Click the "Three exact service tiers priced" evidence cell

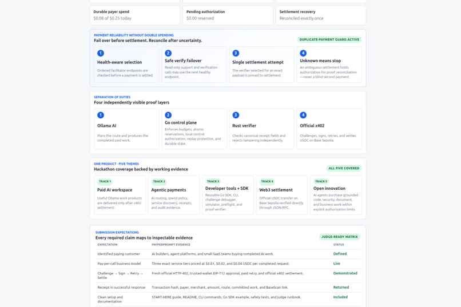pos(221,264)
